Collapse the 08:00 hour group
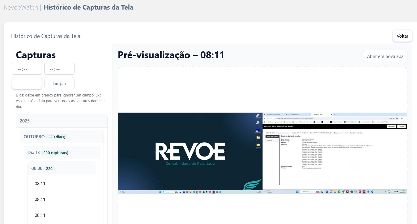The image size is (417, 224). coord(62,168)
